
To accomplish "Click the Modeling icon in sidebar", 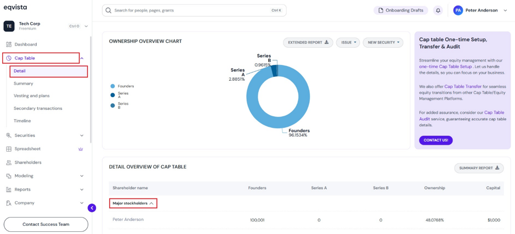I will pyautogui.click(x=9, y=176).
